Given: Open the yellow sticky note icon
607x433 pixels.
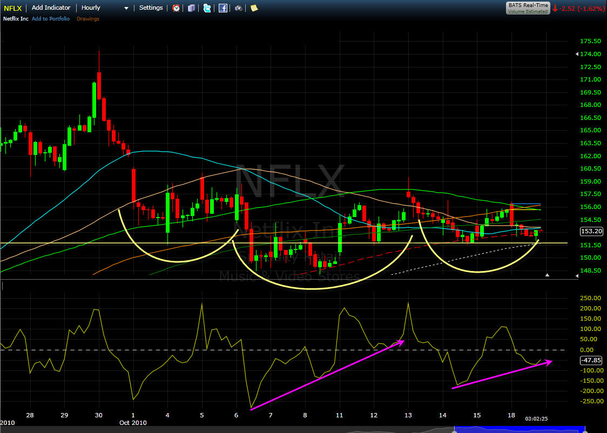Looking at the screenshot, I should [x=254, y=8].
